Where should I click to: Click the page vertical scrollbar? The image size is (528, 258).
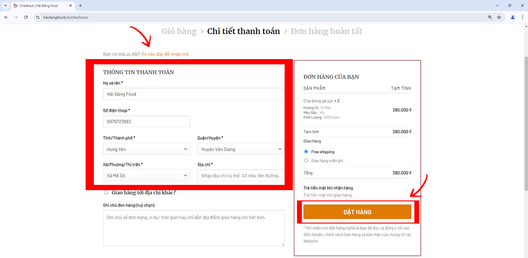(526, 124)
